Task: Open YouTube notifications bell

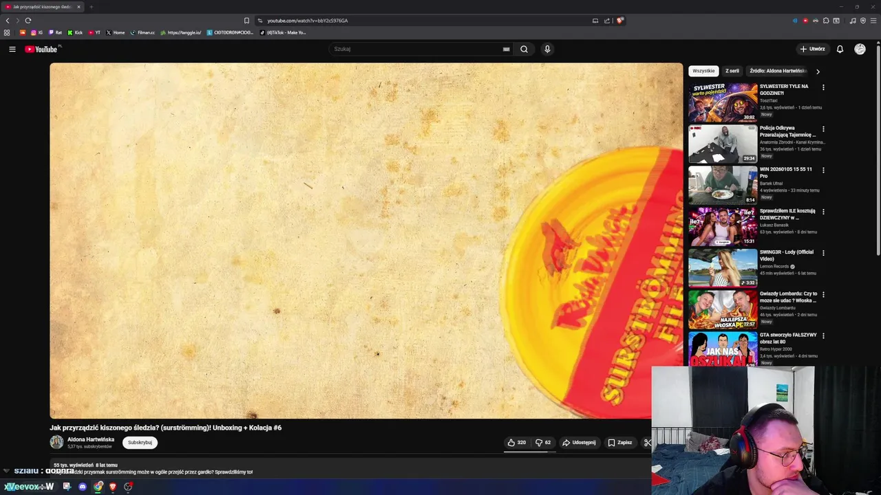Action: (840, 49)
